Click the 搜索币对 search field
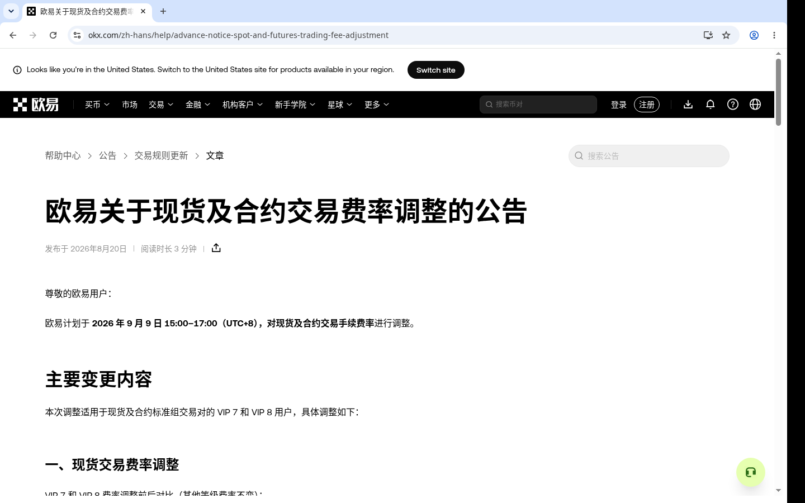The height and width of the screenshot is (503, 805). 538,105
